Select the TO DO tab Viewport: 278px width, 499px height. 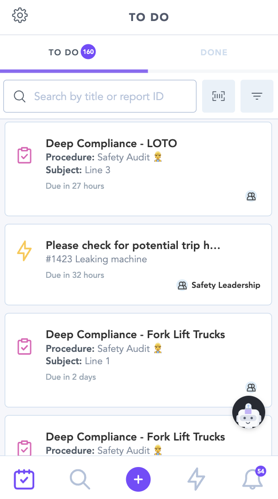click(x=64, y=53)
